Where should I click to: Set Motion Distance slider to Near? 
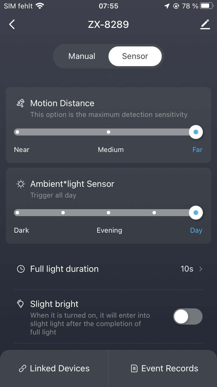point(17,132)
